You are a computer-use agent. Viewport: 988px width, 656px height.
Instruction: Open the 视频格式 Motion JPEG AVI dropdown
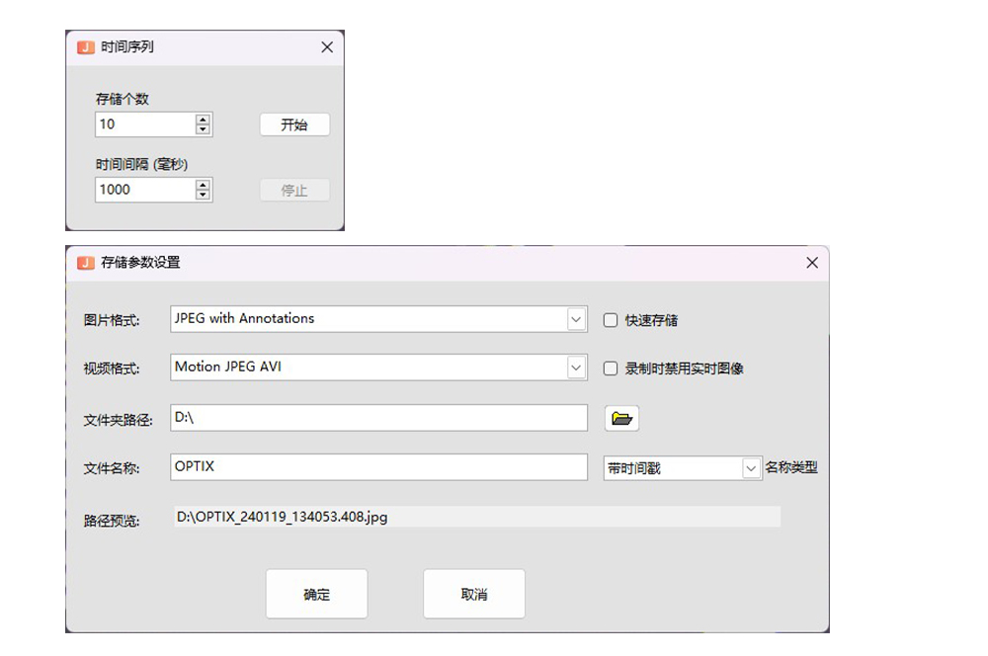pos(577,368)
